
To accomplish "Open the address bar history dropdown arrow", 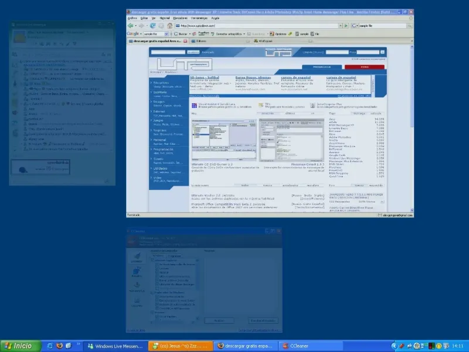I will [x=341, y=26].
